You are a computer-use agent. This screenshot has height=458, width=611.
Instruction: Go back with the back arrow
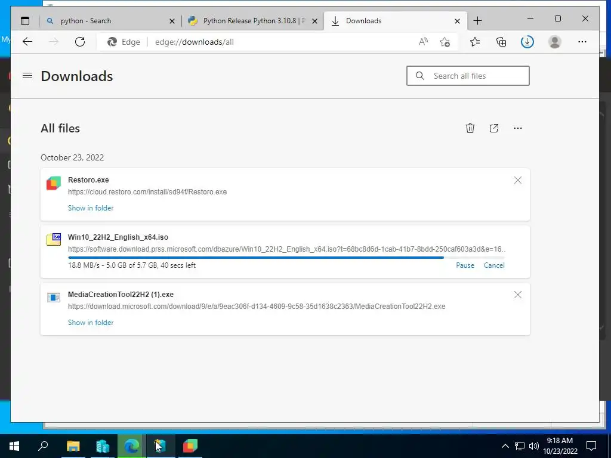[x=27, y=42]
